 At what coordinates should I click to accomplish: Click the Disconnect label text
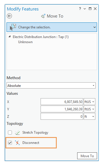coord(31,143)
